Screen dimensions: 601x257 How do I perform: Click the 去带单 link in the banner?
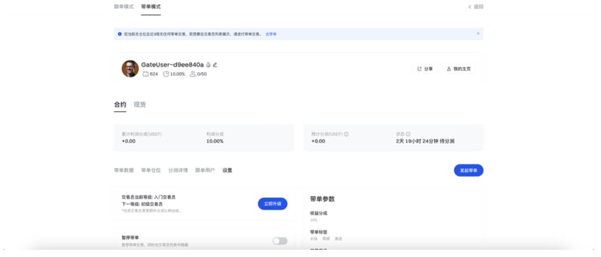coord(271,34)
